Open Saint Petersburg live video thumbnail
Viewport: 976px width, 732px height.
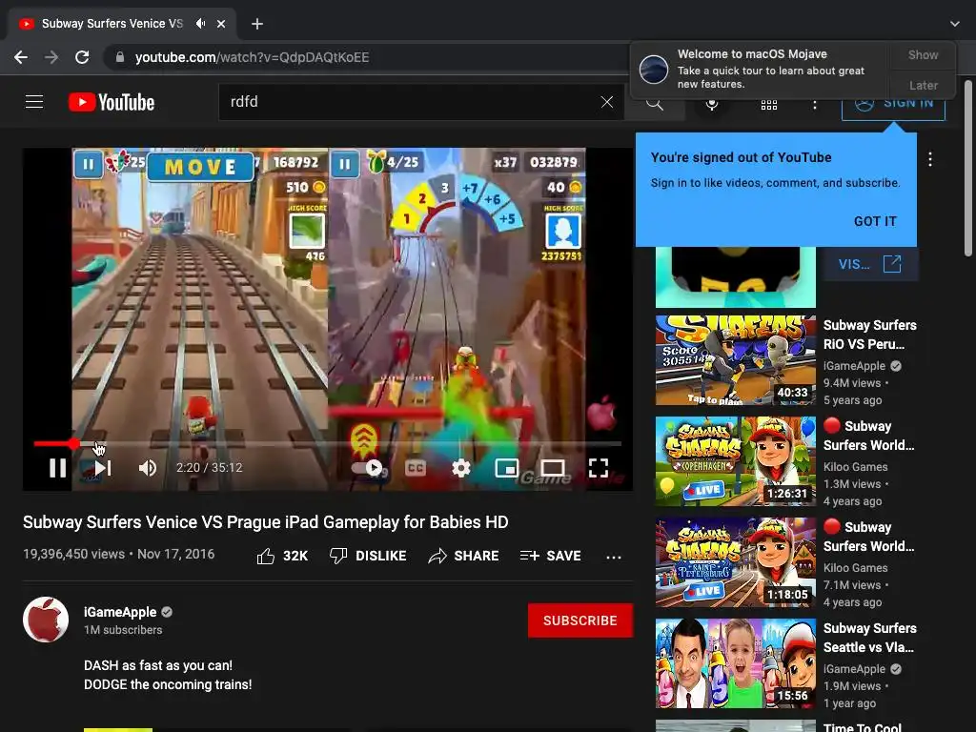(735, 562)
